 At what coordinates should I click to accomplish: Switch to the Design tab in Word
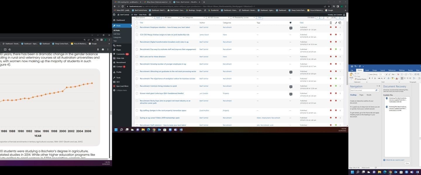tap(375, 70)
